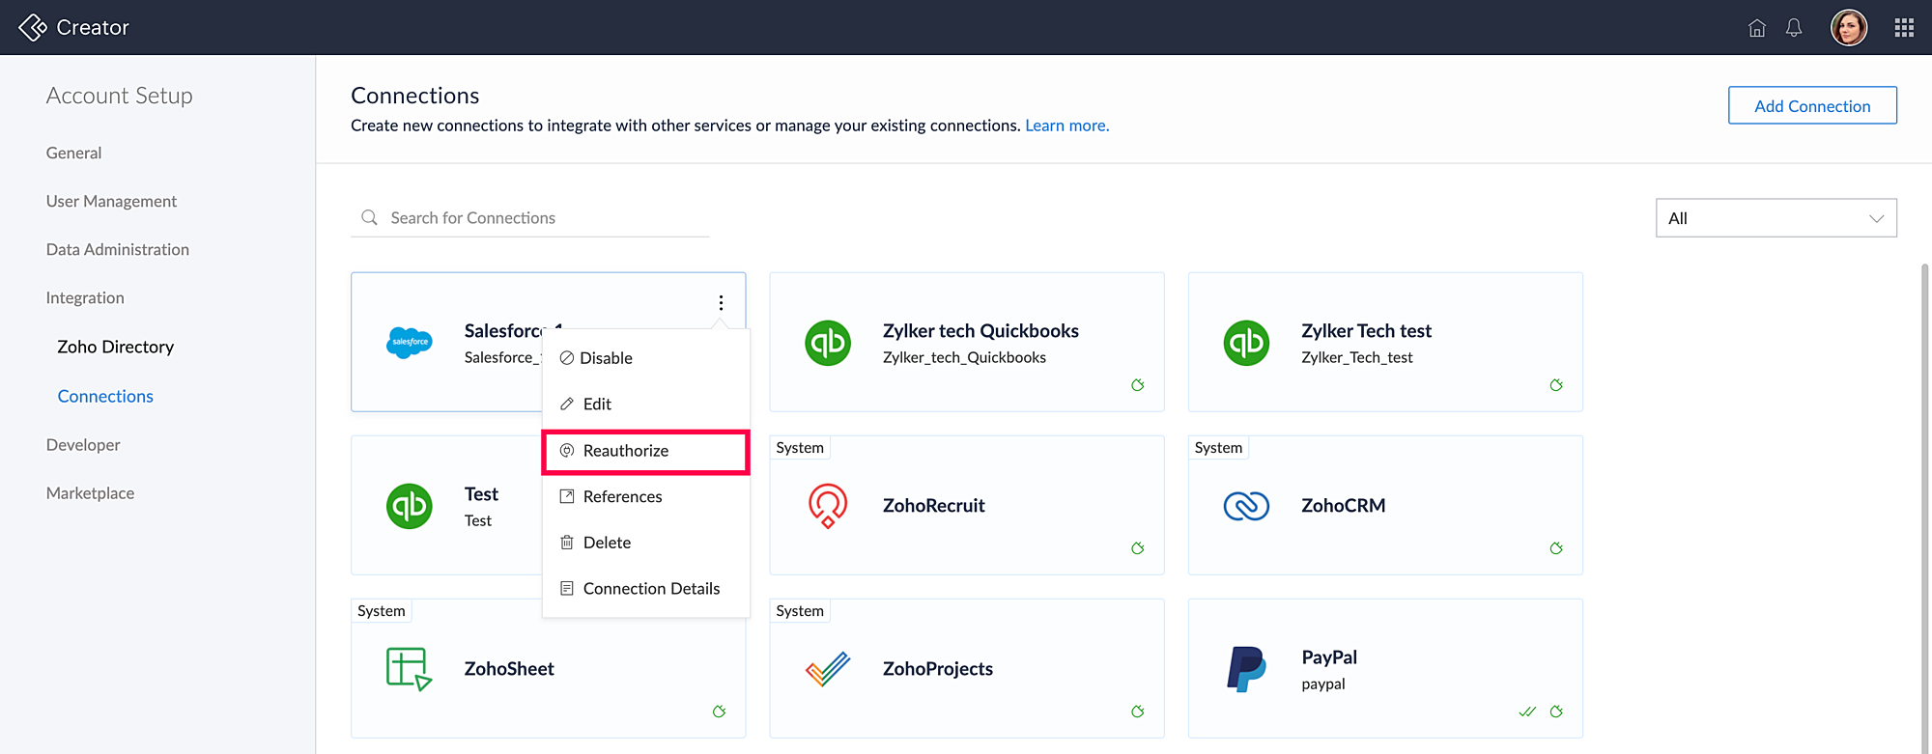
Task: Open Data Administration section
Action: coord(118,249)
